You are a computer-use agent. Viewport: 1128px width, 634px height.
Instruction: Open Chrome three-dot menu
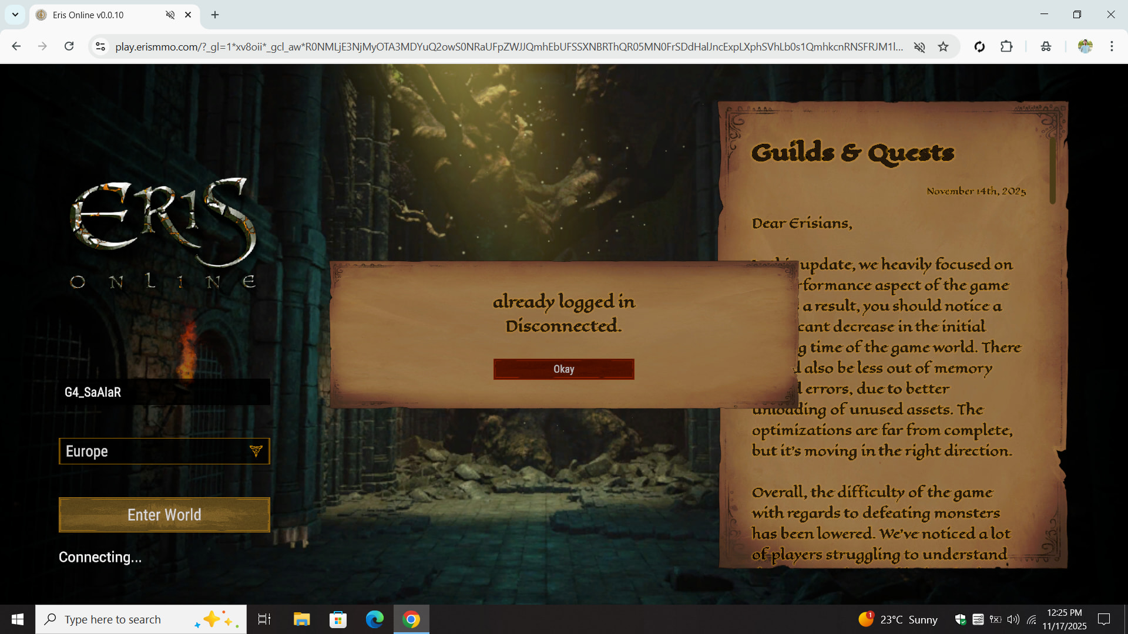(1112, 46)
